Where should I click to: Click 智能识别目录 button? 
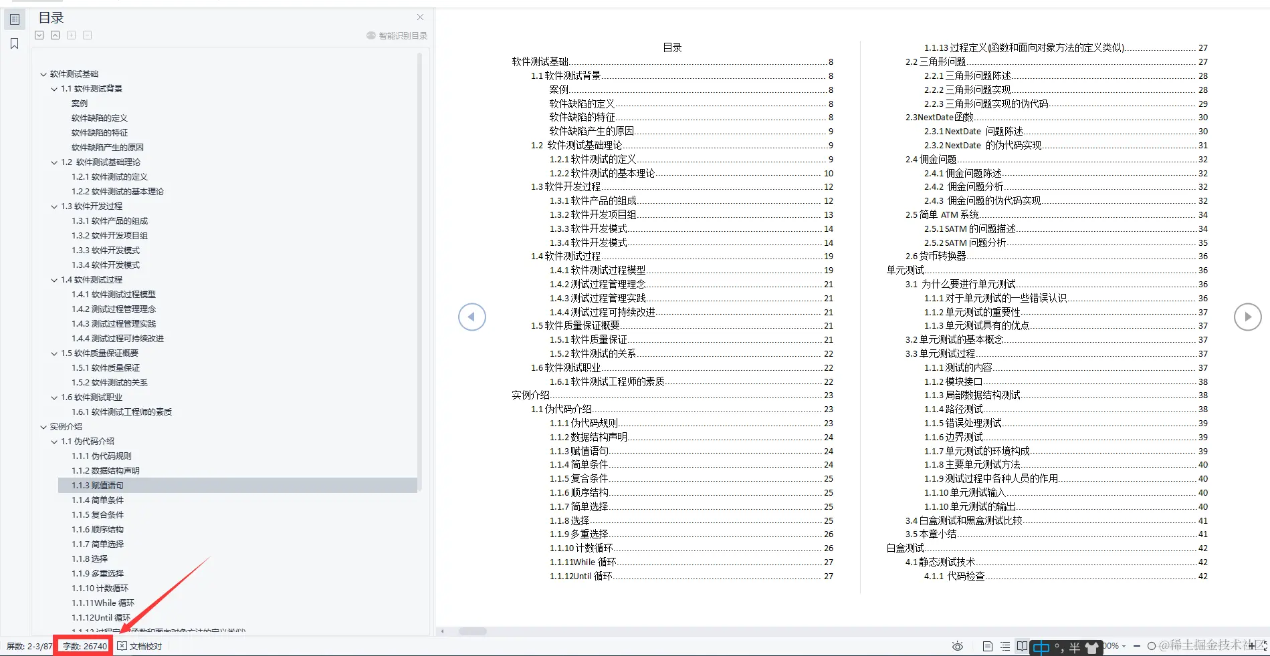[x=397, y=35]
